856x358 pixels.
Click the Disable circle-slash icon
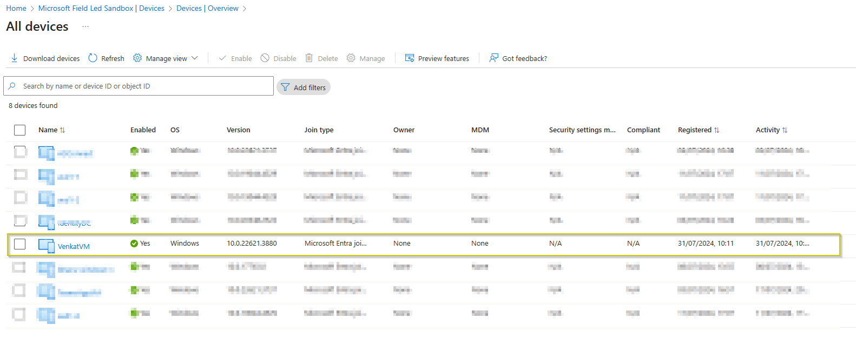click(x=265, y=58)
